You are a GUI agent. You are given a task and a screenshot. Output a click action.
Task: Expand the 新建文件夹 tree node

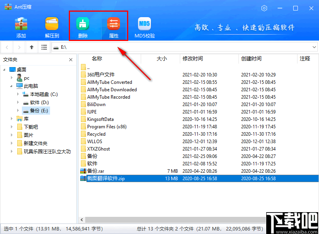[x=12, y=143]
